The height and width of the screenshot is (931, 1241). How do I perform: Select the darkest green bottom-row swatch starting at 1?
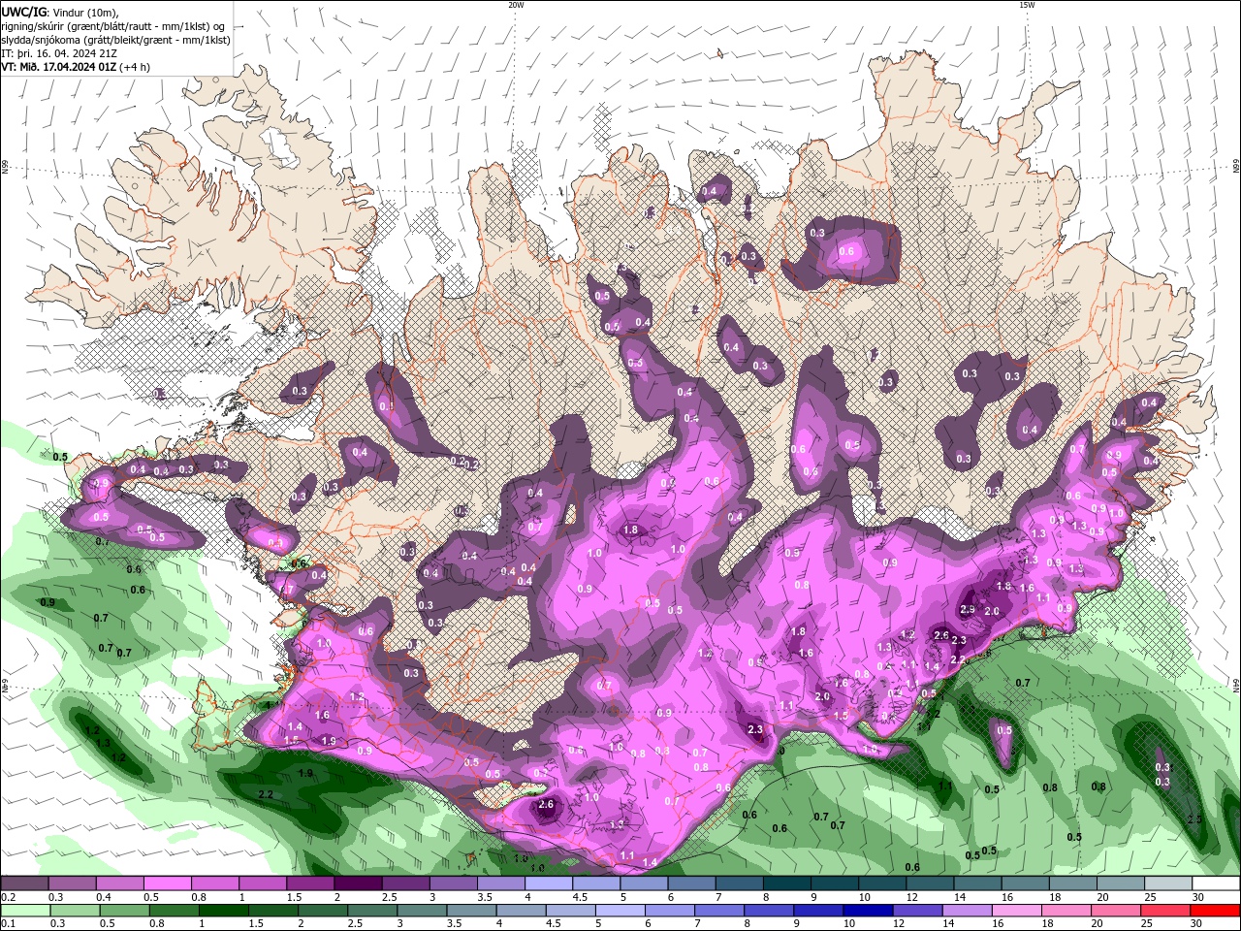pyautogui.click(x=223, y=911)
